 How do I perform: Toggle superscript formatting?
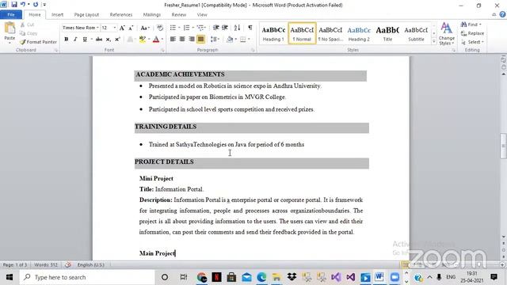pyautogui.click(x=117, y=39)
